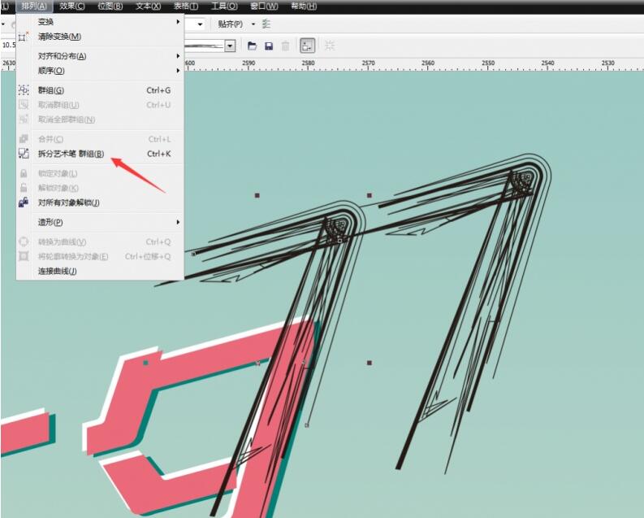The height and width of the screenshot is (518, 644).
Task: Open the 效果(C) menu
Action: point(72,7)
